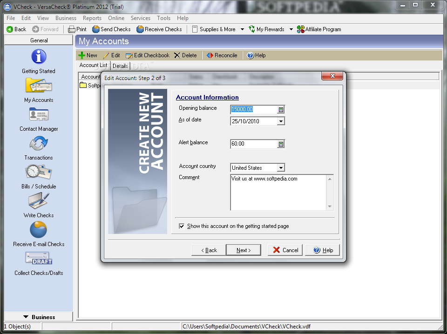Expand the Account country dropdown

(281, 168)
